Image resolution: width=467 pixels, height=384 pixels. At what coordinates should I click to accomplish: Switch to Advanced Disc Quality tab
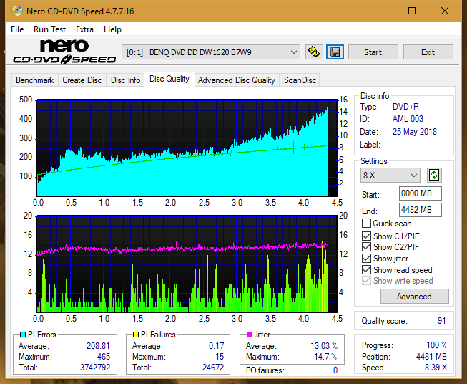(x=237, y=80)
